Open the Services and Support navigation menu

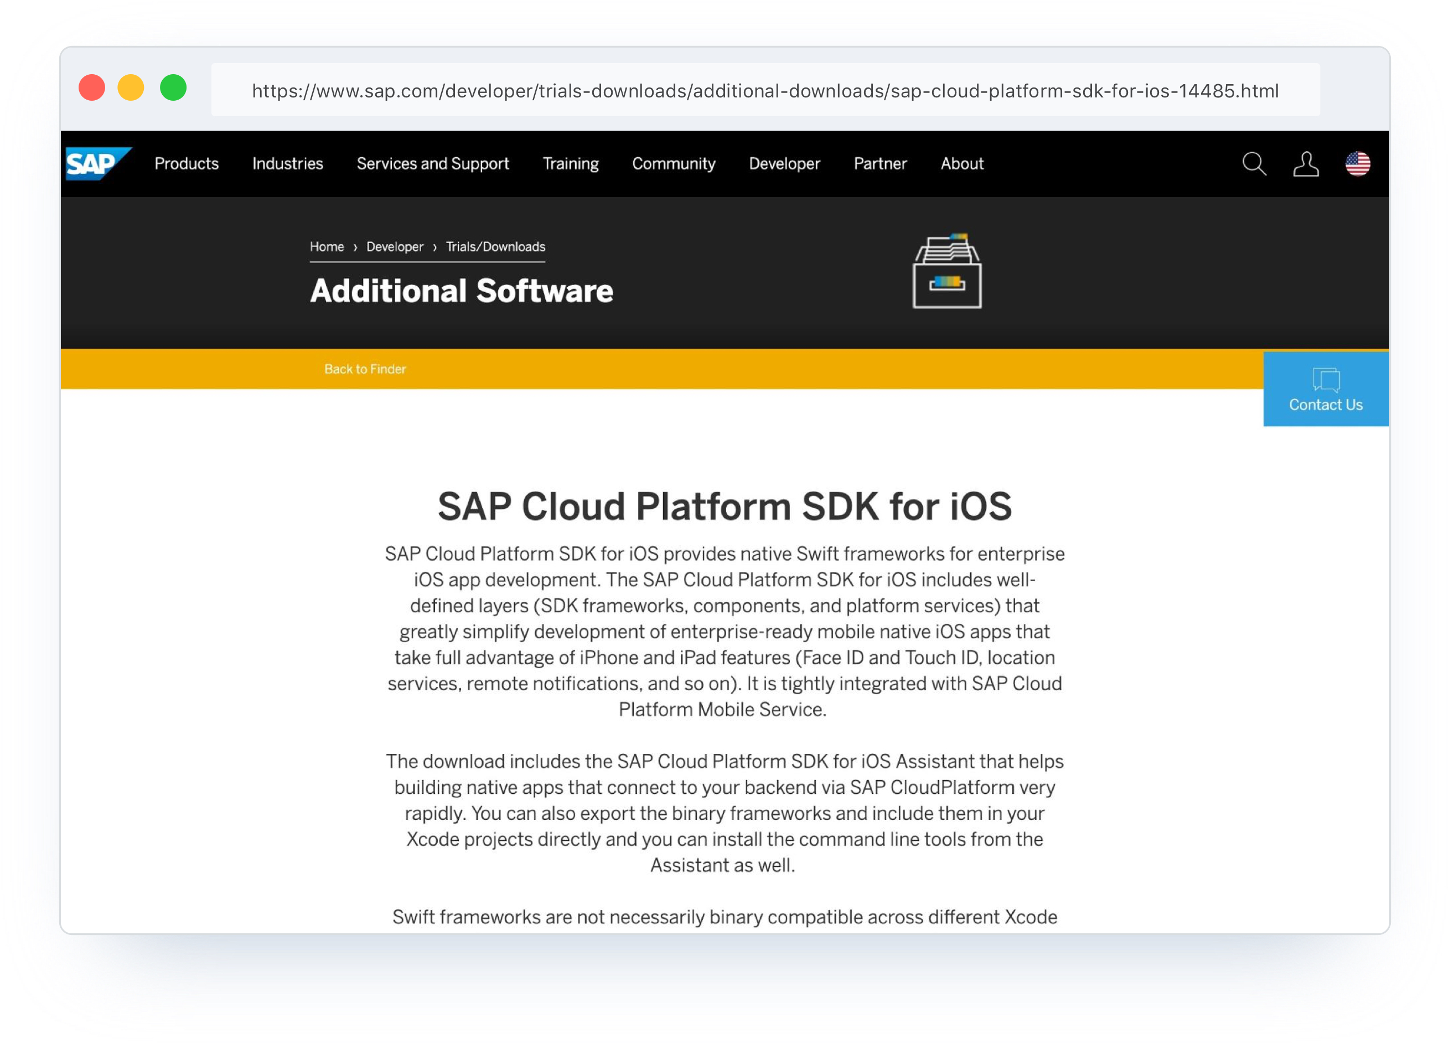(x=432, y=164)
